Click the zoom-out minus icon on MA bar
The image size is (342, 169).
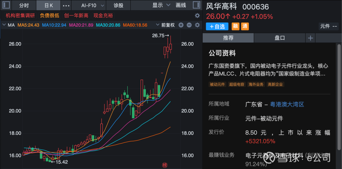tap(189, 25)
